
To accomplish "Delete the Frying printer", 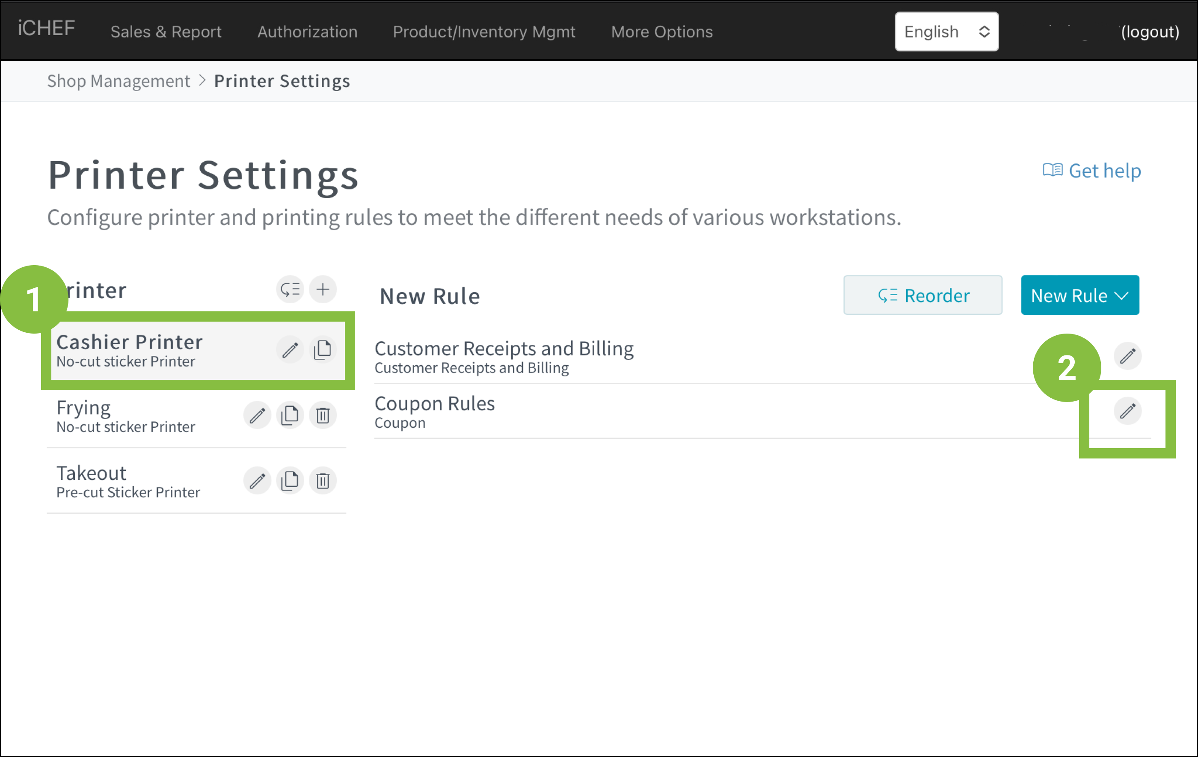I will pyautogui.click(x=323, y=415).
